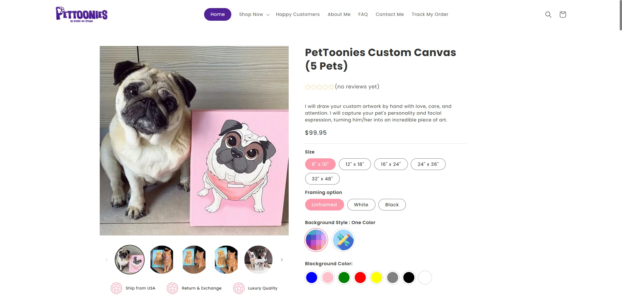Switch to the Home menu item
The image size is (622, 295).
point(217,14)
